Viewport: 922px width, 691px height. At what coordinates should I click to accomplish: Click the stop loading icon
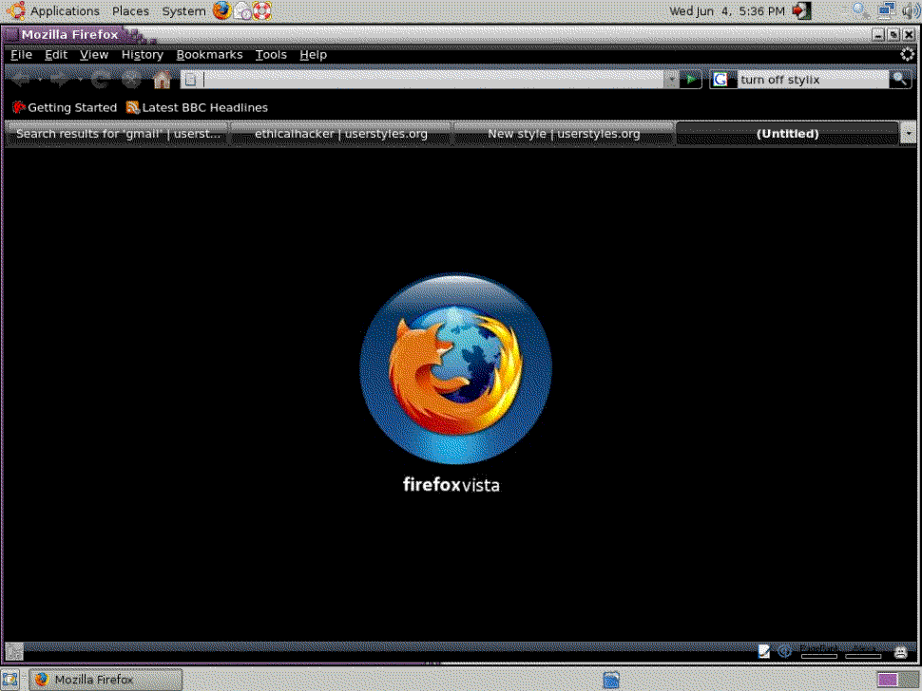(132, 79)
